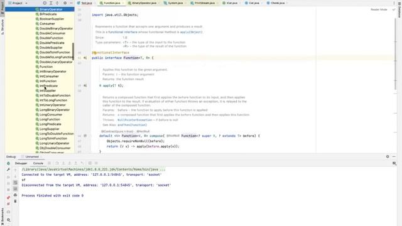Clear console with the trash icon
Viewport: 402px width, 226px height.
point(15,201)
